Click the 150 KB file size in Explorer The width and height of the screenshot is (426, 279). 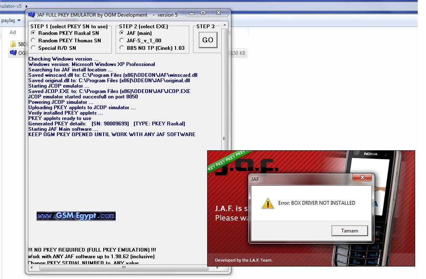tap(238, 53)
